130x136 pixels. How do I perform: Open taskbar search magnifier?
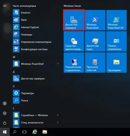14,132
